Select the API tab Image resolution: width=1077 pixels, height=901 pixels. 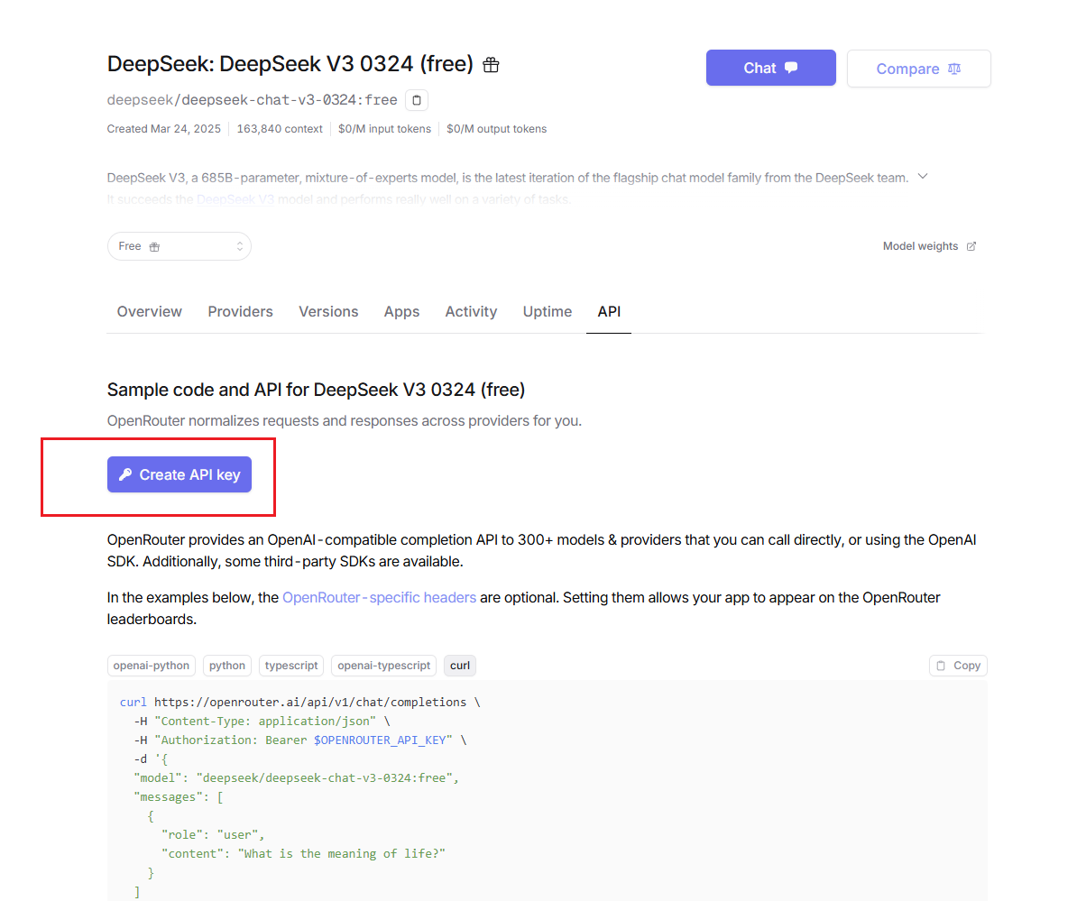click(x=609, y=312)
